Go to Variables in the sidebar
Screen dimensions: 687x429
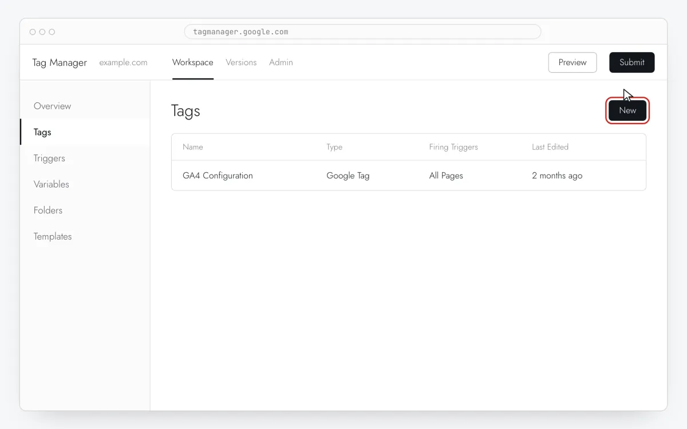click(85, 184)
